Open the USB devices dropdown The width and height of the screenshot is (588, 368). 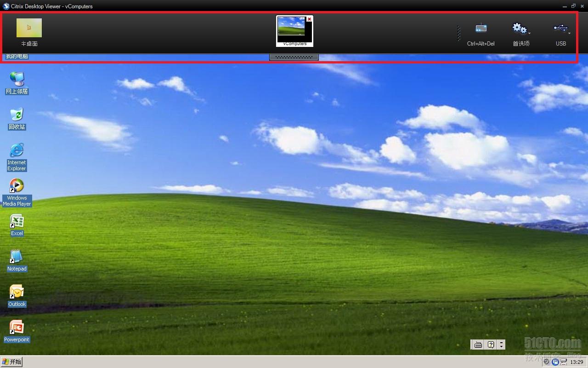coord(561,34)
